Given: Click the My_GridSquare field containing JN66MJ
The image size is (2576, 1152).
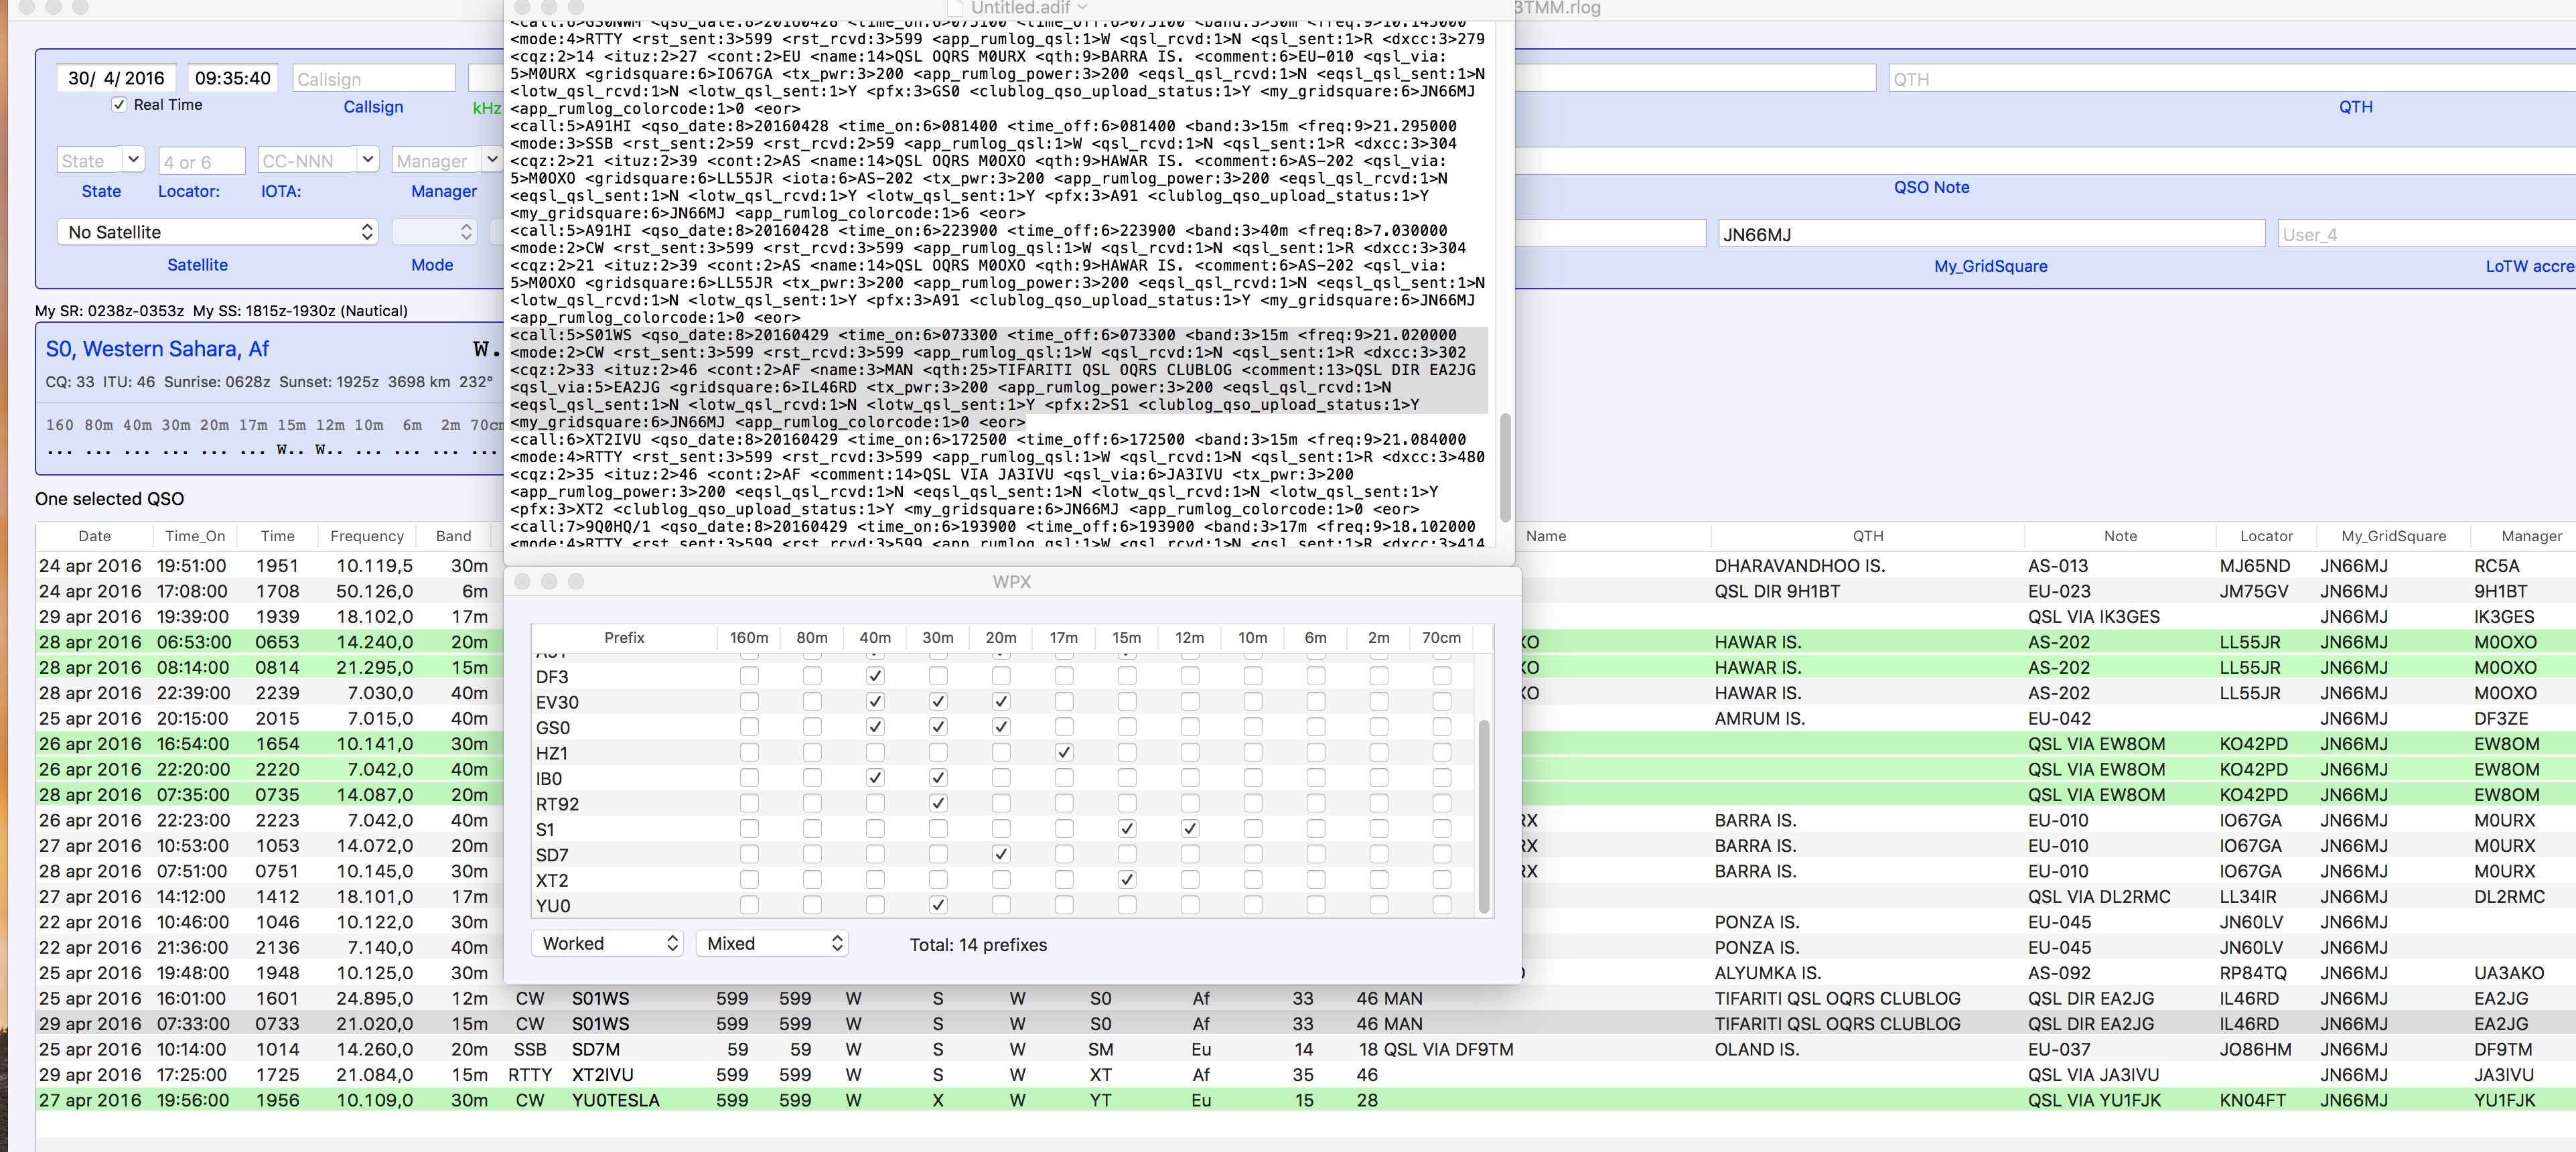Looking at the screenshot, I should point(1991,234).
